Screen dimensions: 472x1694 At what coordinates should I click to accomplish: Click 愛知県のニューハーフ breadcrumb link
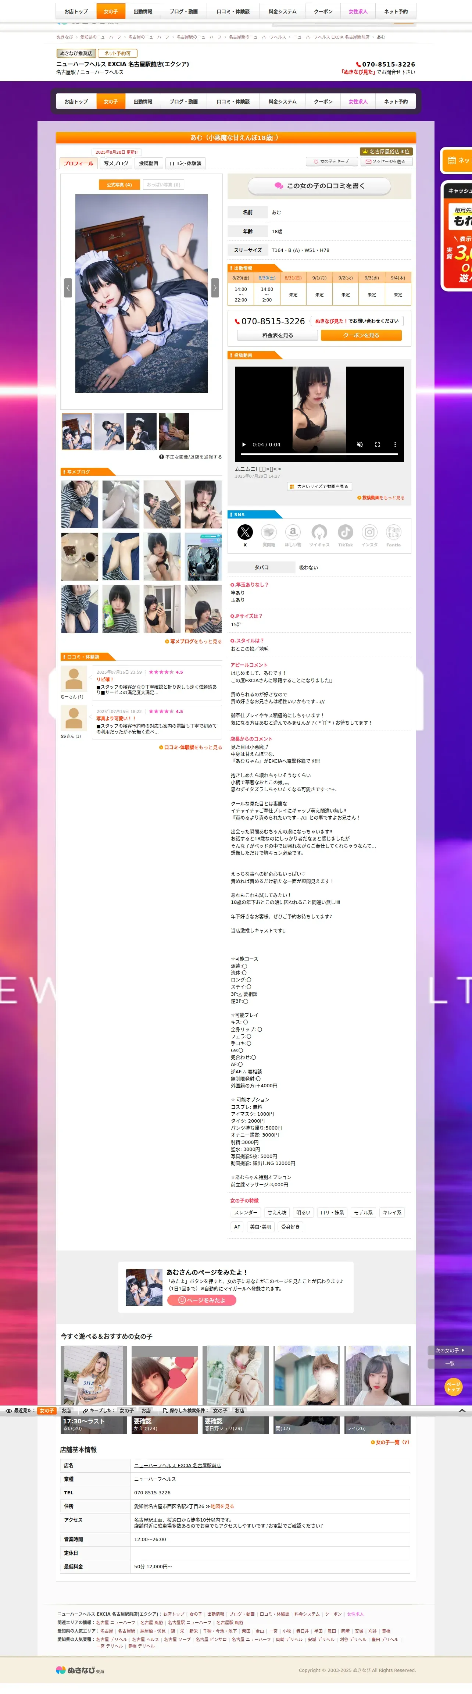(x=101, y=38)
